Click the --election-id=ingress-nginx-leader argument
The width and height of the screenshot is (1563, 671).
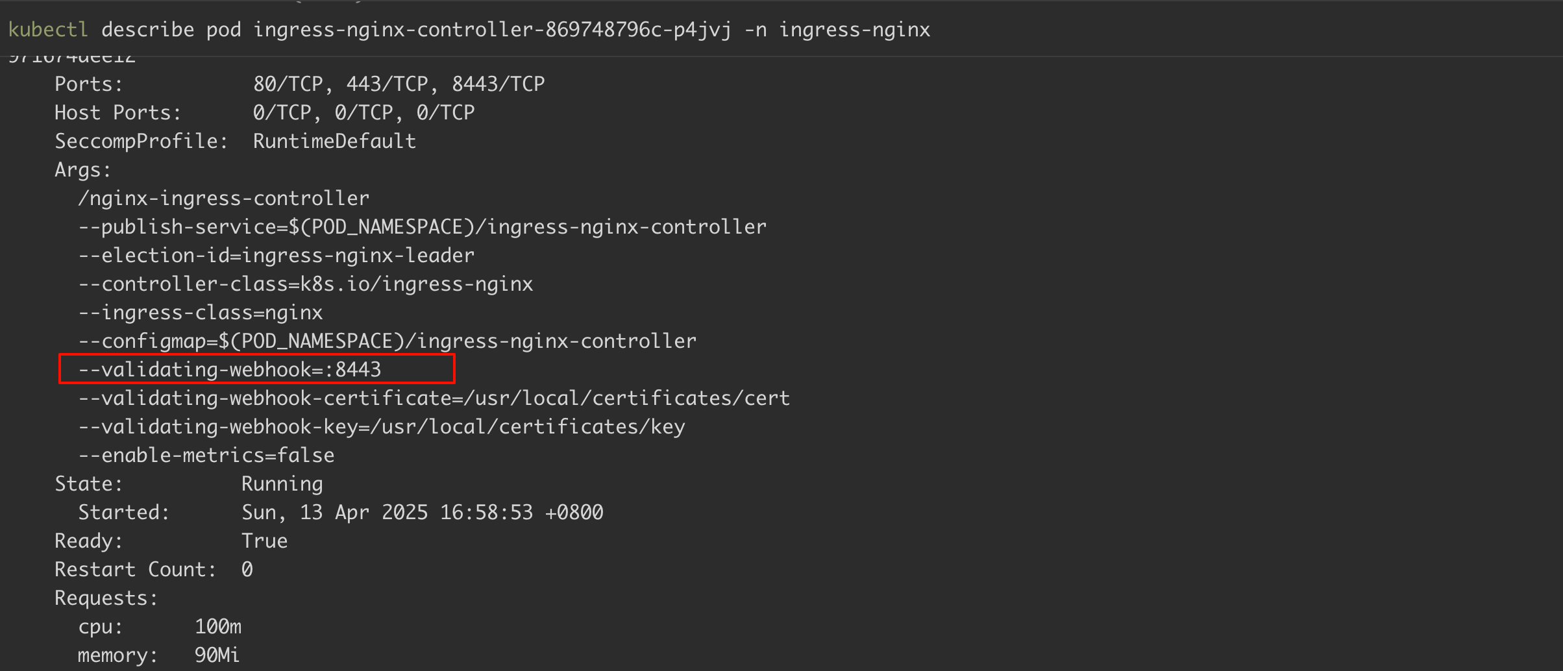click(x=276, y=256)
